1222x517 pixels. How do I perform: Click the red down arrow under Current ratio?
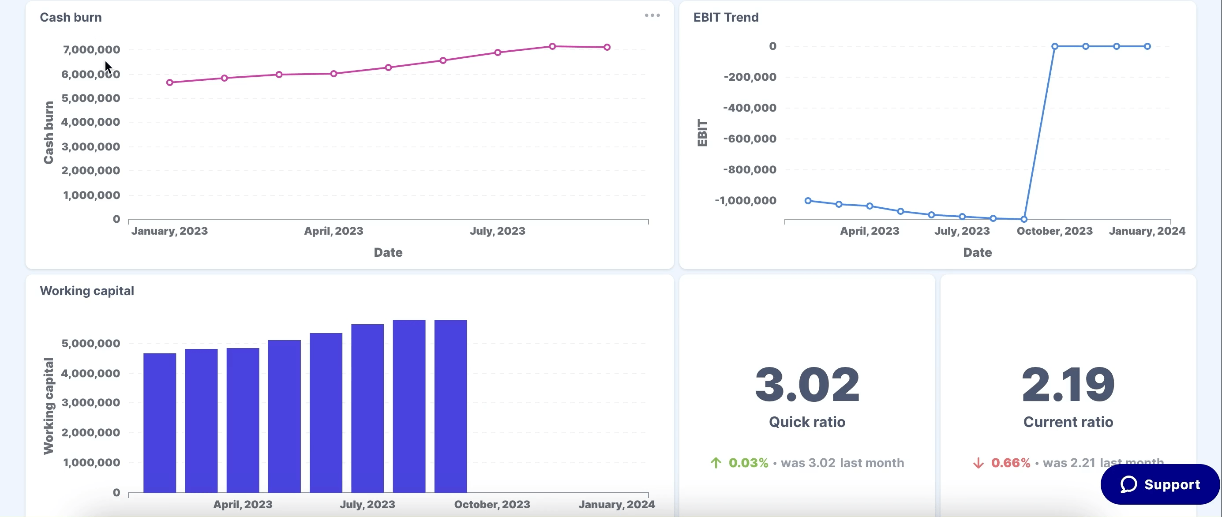pos(978,463)
